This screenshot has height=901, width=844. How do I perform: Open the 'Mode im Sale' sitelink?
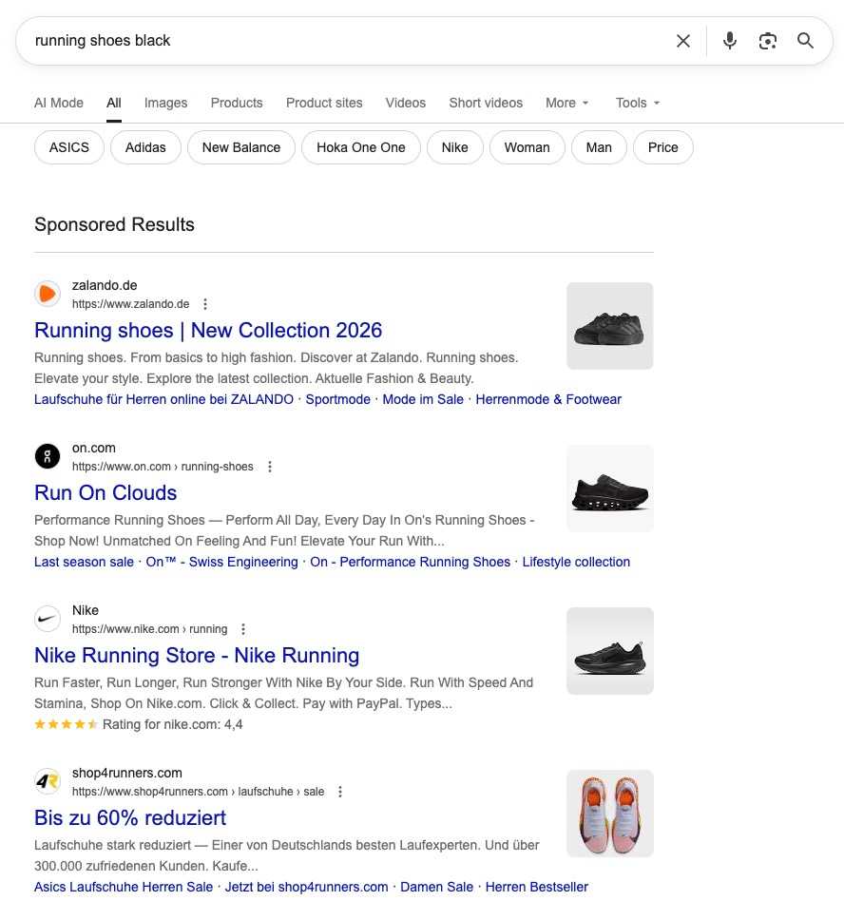coord(423,399)
